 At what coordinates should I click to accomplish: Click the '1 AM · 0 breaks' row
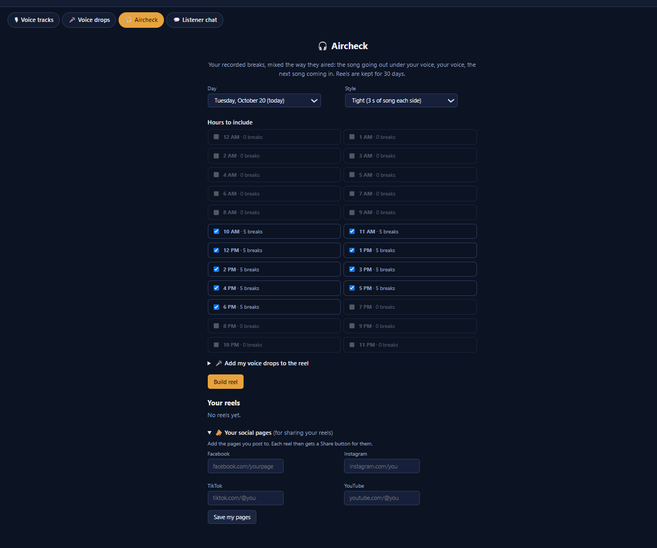point(410,137)
